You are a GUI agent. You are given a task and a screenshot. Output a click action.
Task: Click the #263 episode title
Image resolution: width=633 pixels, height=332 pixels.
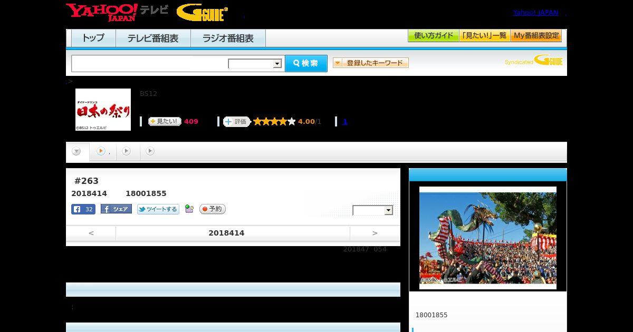pos(87,181)
